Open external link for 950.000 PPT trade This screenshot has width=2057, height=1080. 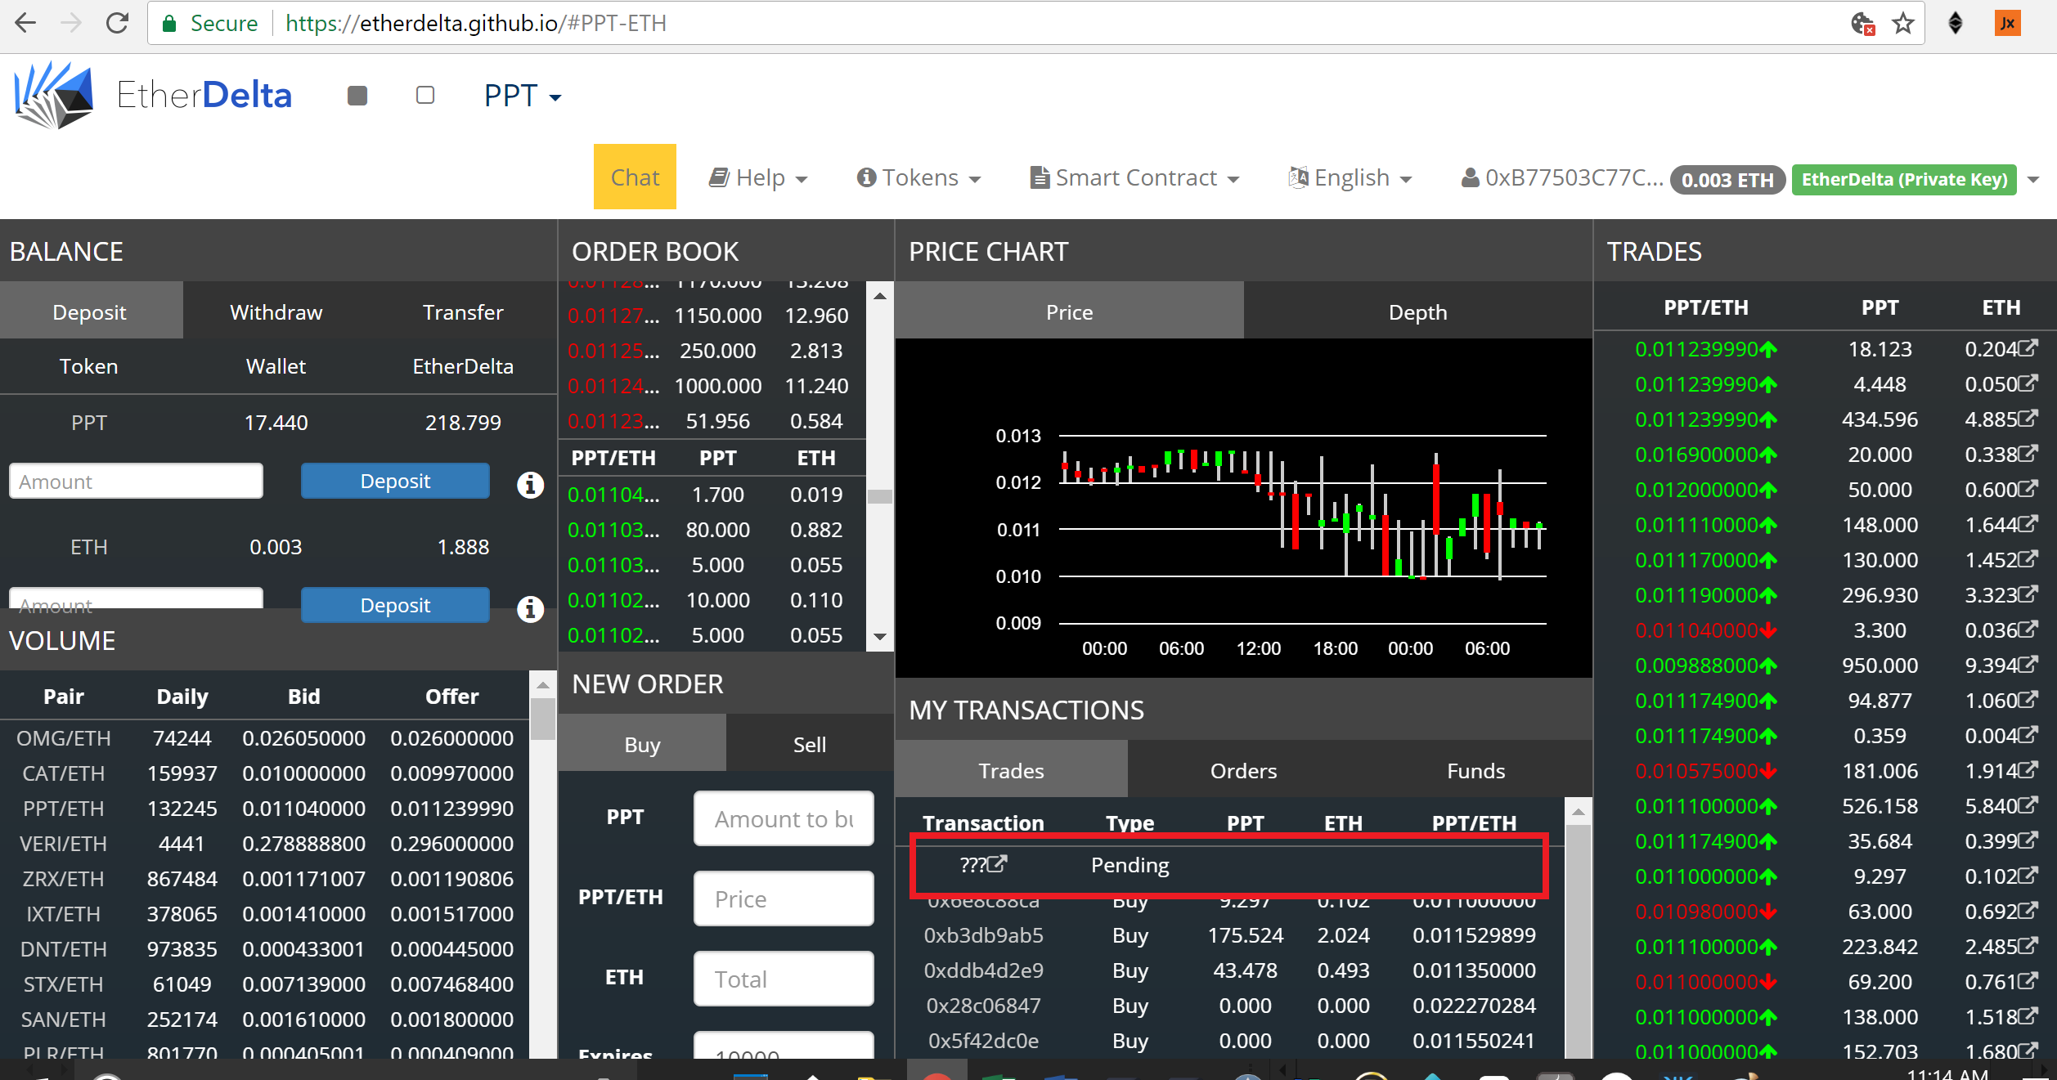[2028, 664]
